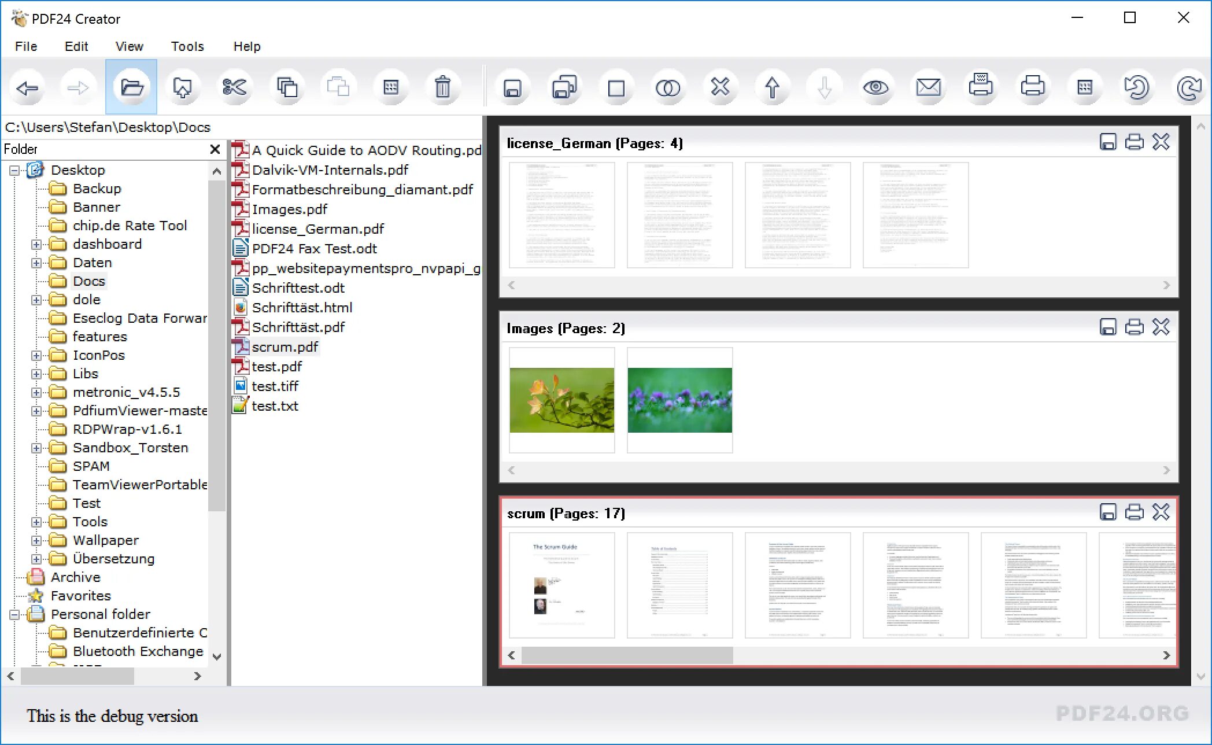Click the purple flowers thumbnail in Images
The image size is (1212, 745).
click(x=679, y=400)
